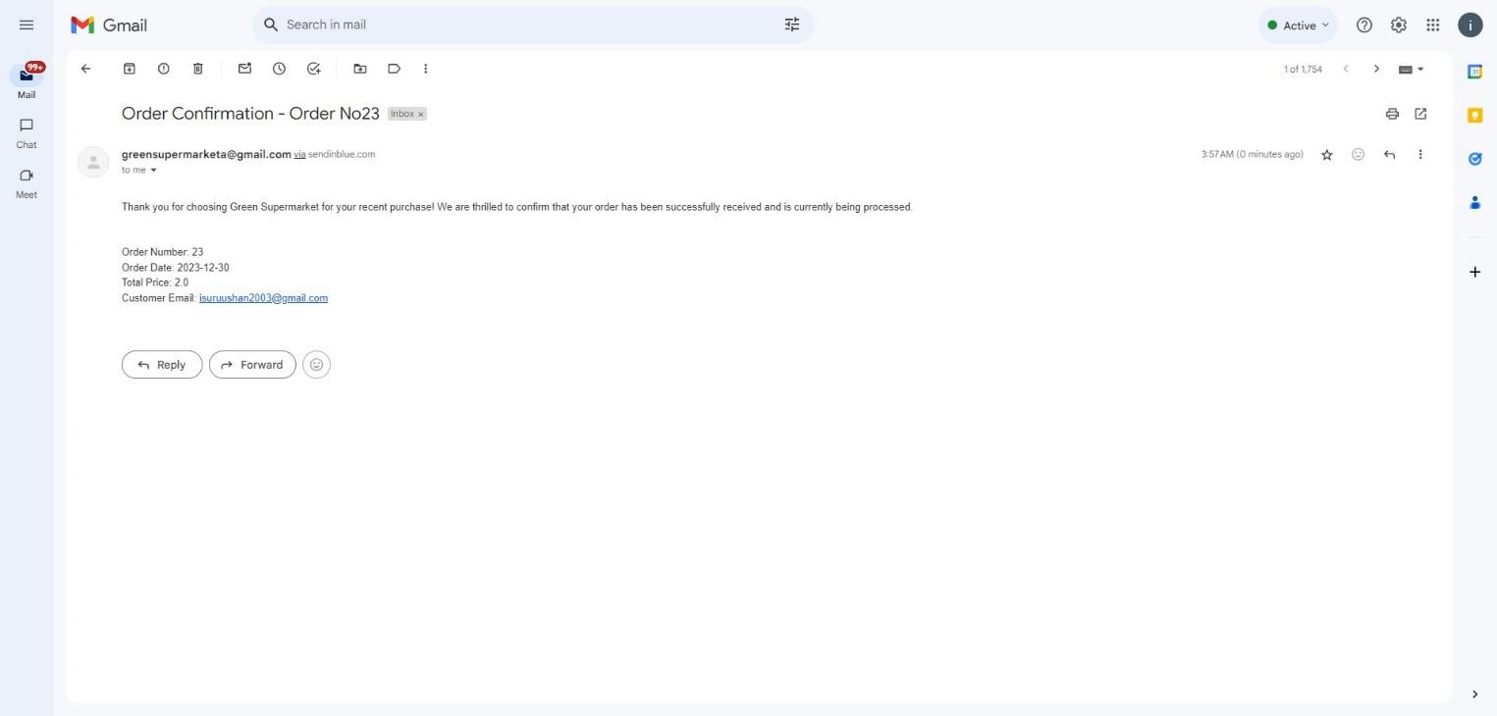Screen dimensions: 1497x716
Task: Mark the email as unread
Action: 244,69
